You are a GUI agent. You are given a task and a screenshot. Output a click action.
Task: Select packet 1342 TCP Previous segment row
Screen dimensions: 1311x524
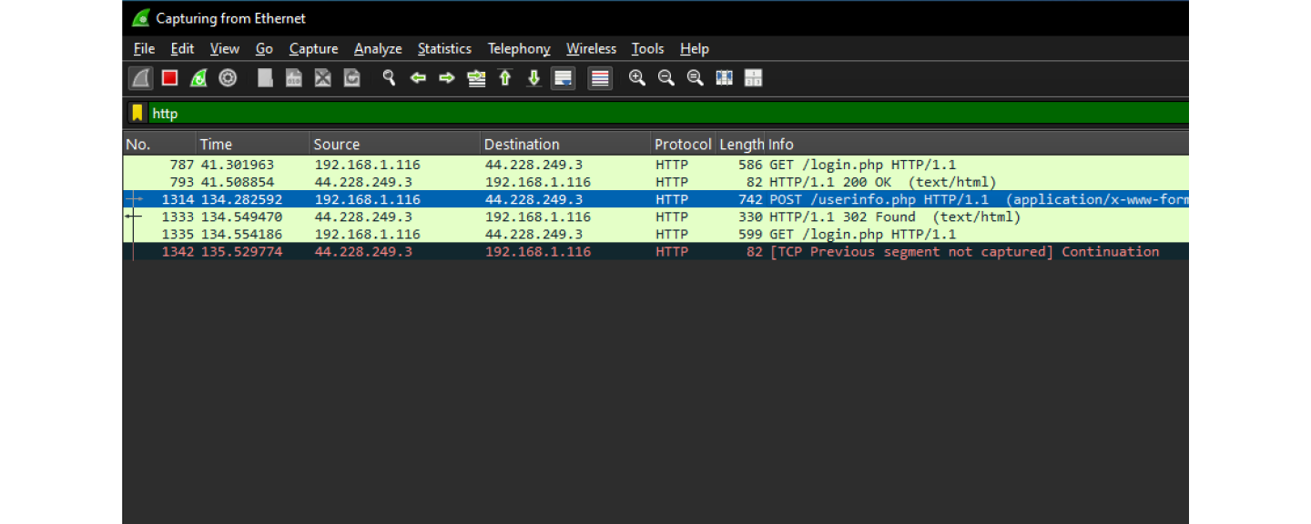[637, 251]
